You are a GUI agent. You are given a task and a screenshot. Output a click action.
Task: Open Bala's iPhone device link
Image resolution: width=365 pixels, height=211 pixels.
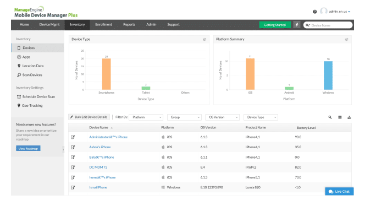click(102, 157)
